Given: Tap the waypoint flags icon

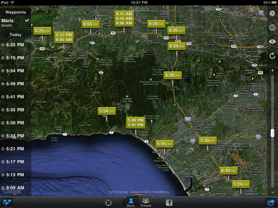Looking at the screenshot, I should [x=8, y=202].
